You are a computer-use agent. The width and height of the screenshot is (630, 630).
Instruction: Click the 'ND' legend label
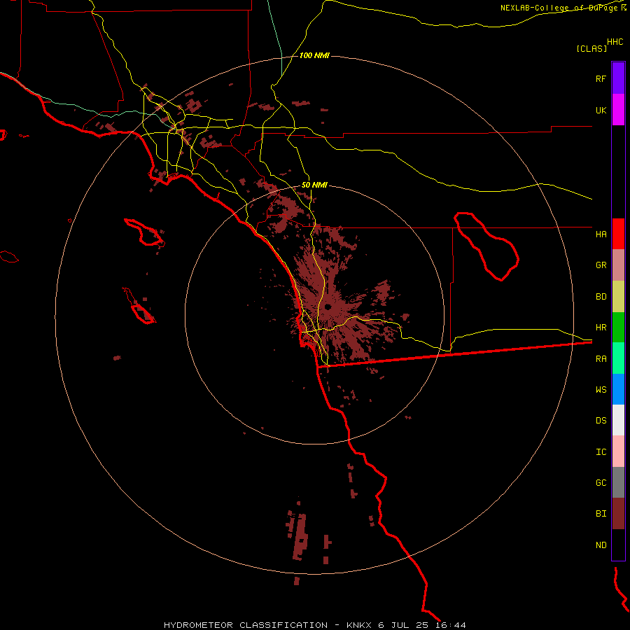coord(601,545)
